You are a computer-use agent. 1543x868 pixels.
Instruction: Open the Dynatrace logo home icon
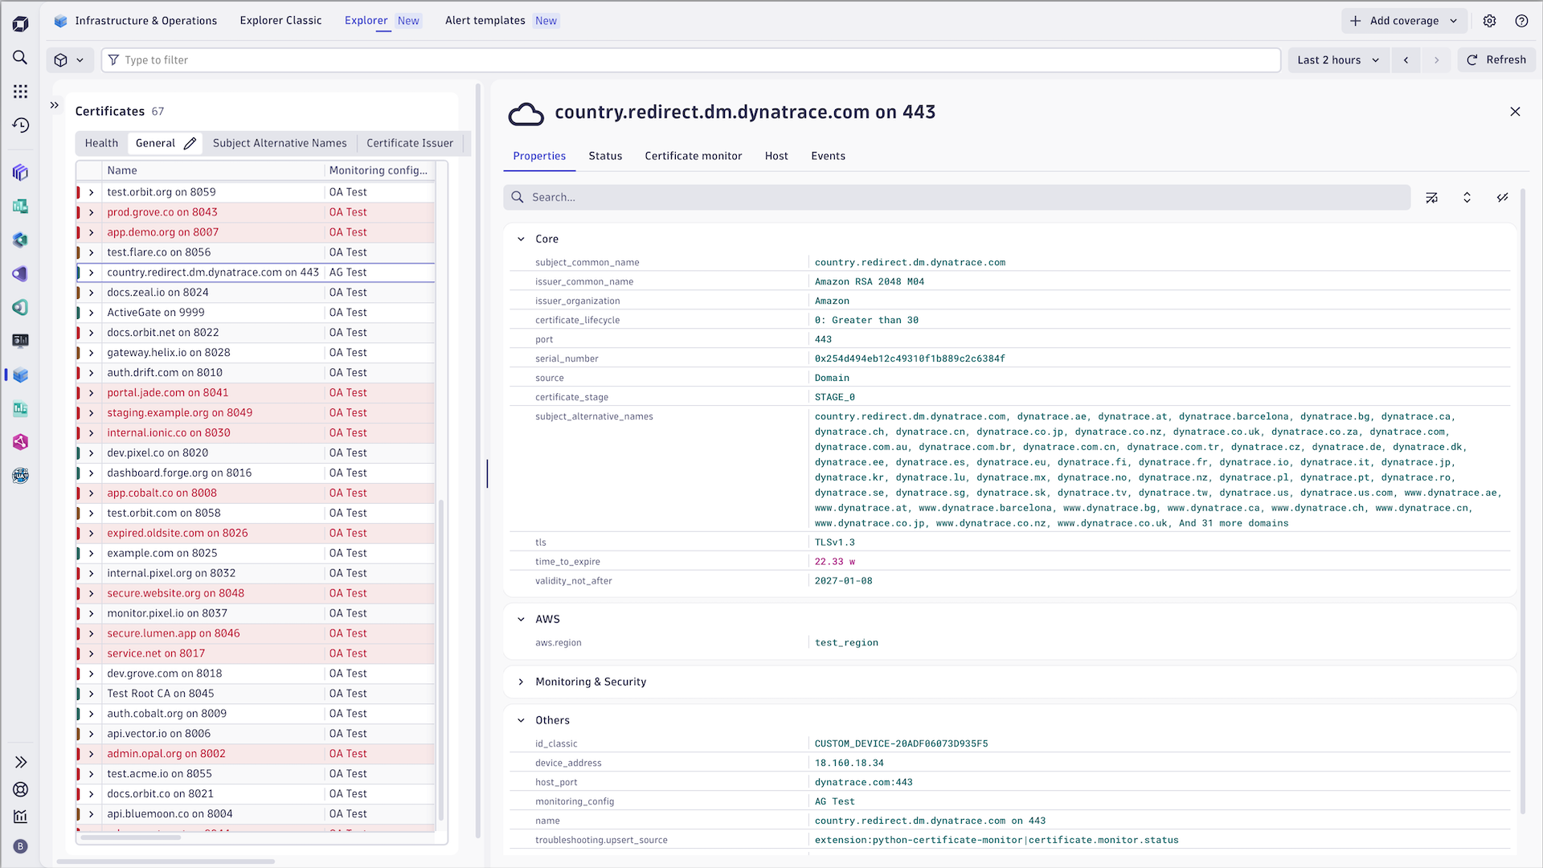tap(21, 23)
